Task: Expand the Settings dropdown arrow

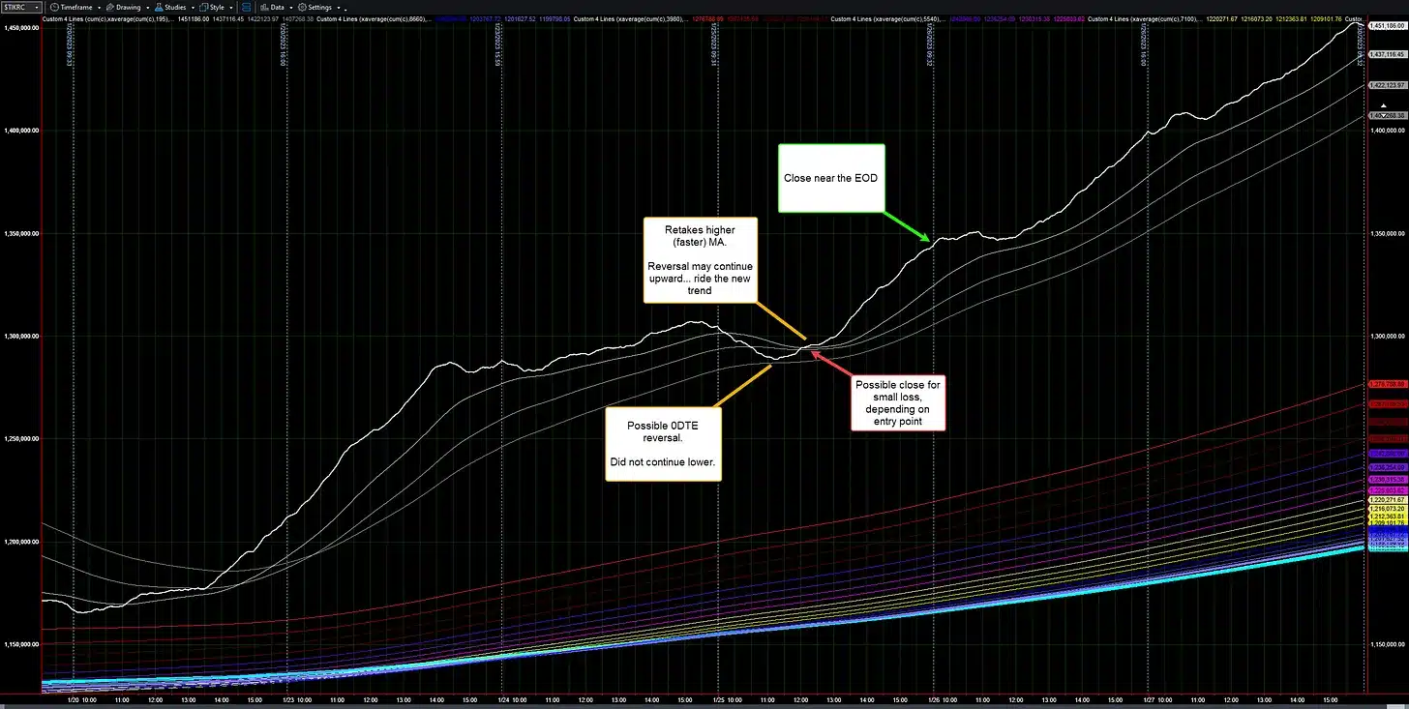Action: click(x=339, y=8)
